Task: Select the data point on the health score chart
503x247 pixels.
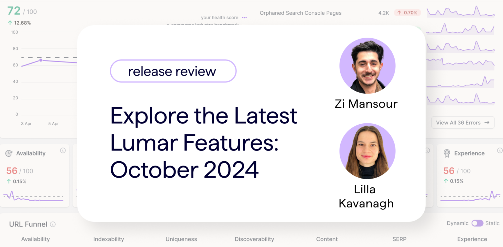Action: (41, 60)
